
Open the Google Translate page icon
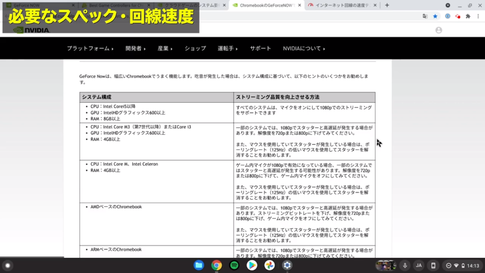pos(425,16)
